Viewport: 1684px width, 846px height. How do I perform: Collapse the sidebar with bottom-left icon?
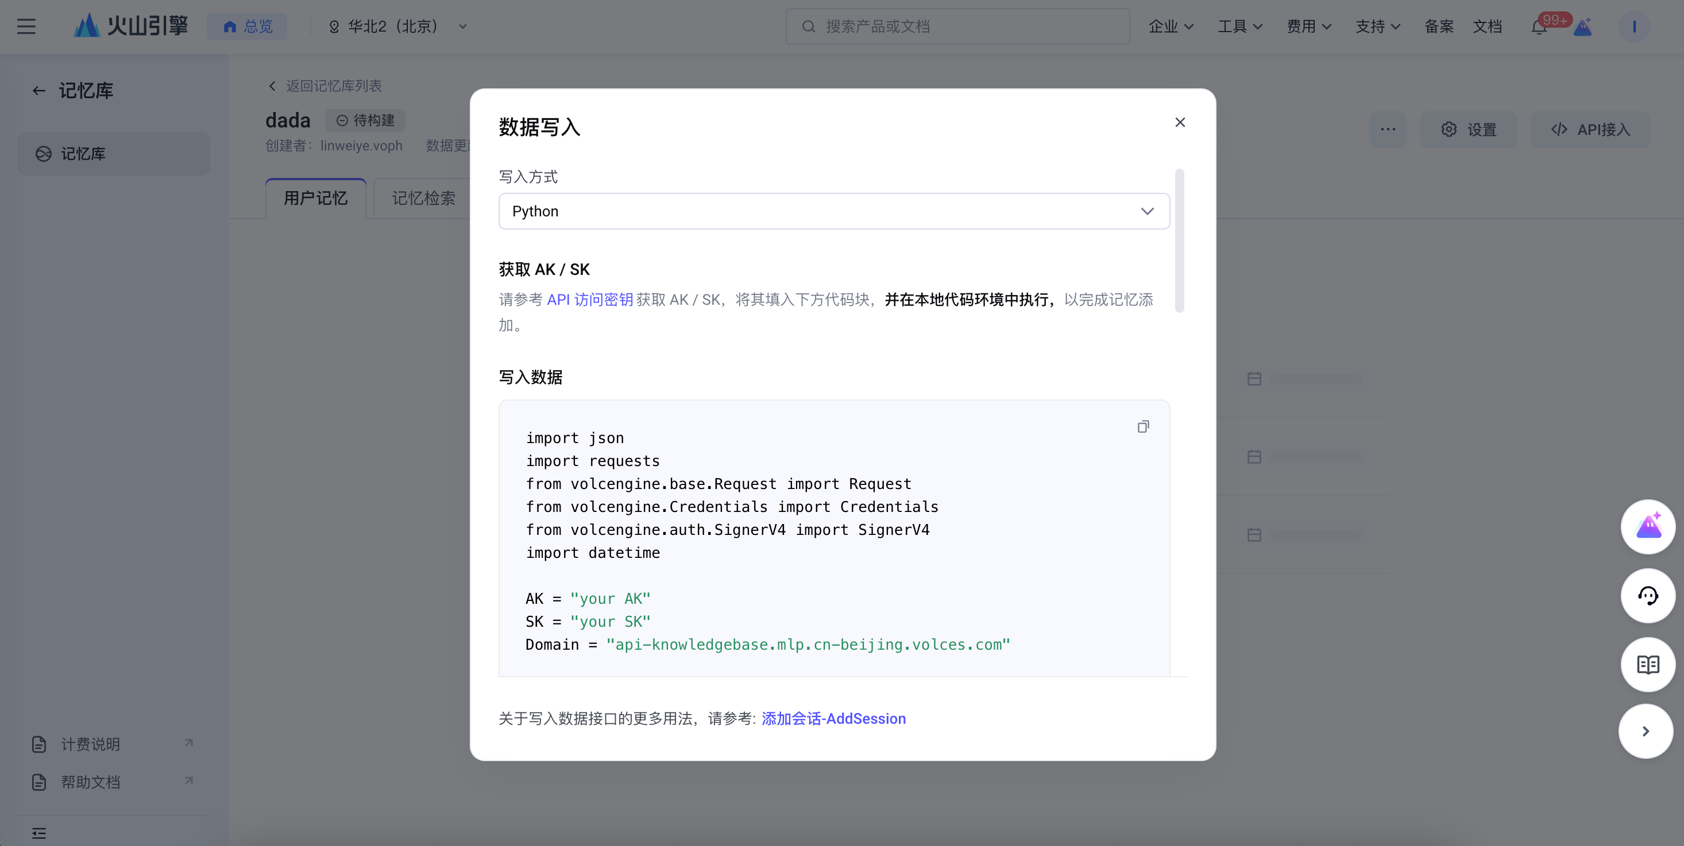[38, 833]
